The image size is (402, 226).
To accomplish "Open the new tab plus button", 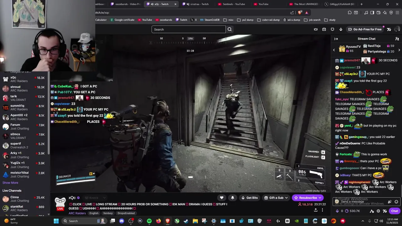I will tap(361, 4).
